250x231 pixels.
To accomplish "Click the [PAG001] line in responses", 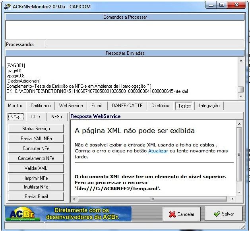I will 16,65.
